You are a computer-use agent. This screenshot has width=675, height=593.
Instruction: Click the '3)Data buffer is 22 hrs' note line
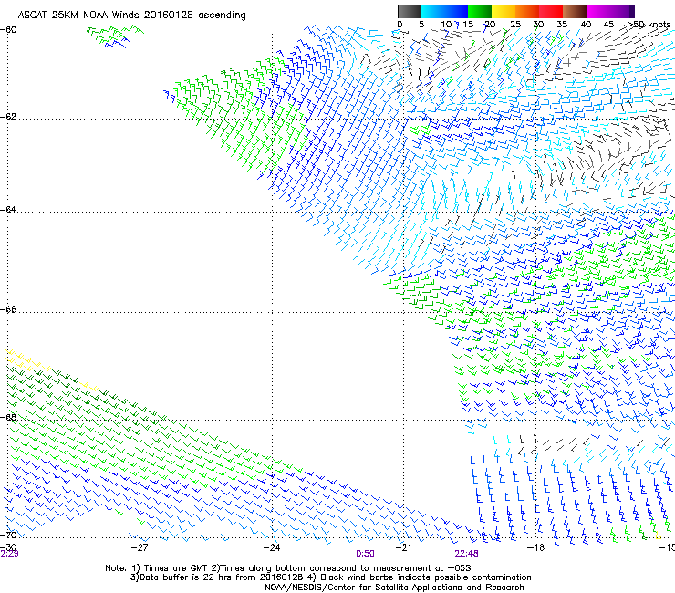pyautogui.click(x=330, y=577)
